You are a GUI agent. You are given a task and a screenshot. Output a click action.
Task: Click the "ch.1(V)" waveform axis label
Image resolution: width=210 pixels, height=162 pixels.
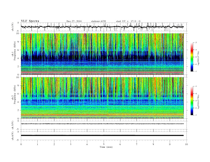[13, 27]
